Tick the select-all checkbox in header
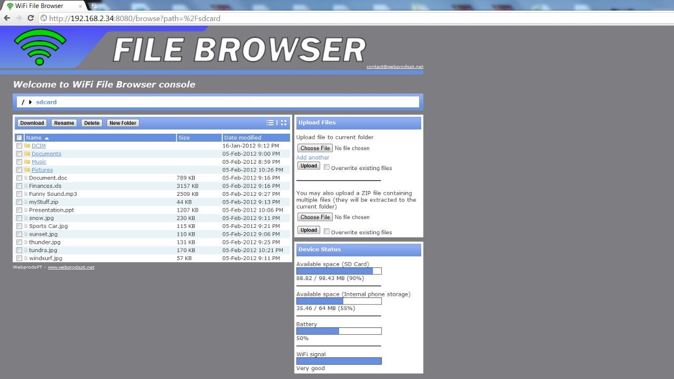 [19, 138]
